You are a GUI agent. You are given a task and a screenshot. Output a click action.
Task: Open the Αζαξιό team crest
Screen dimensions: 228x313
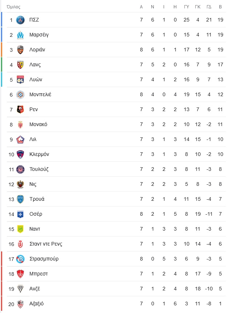click(20, 304)
